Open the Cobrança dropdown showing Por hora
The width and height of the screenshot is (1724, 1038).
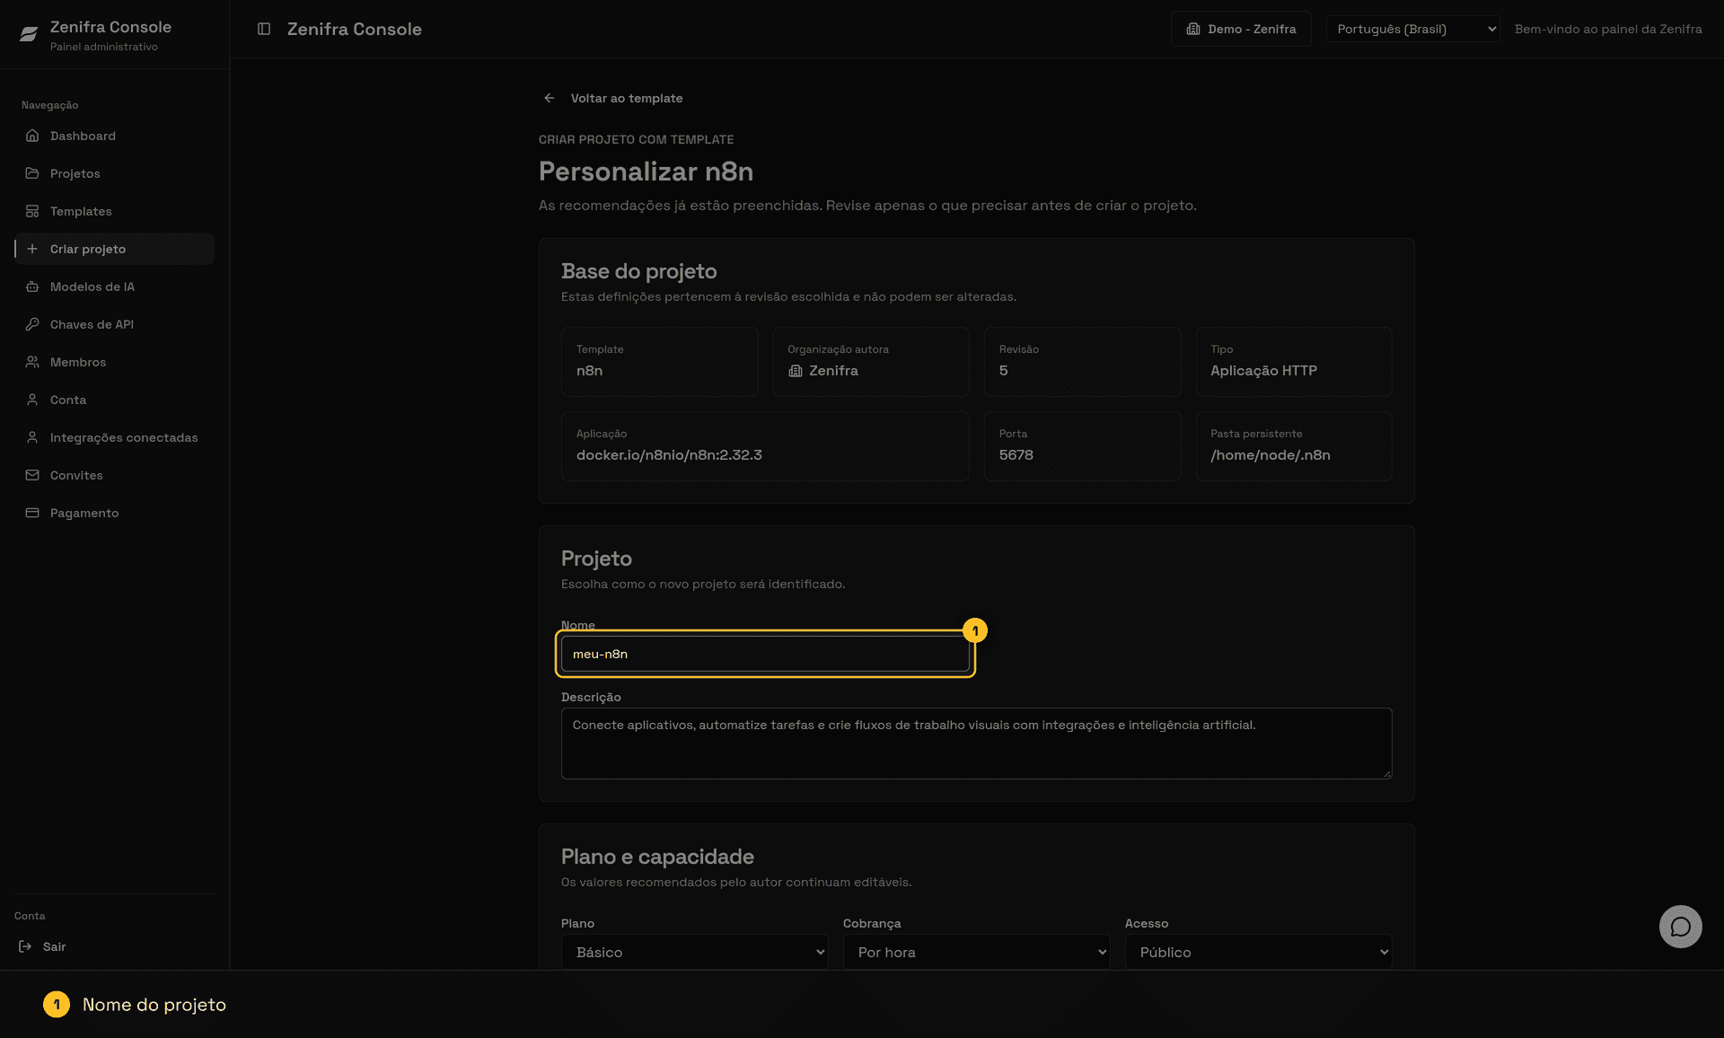(x=976, y=952)
